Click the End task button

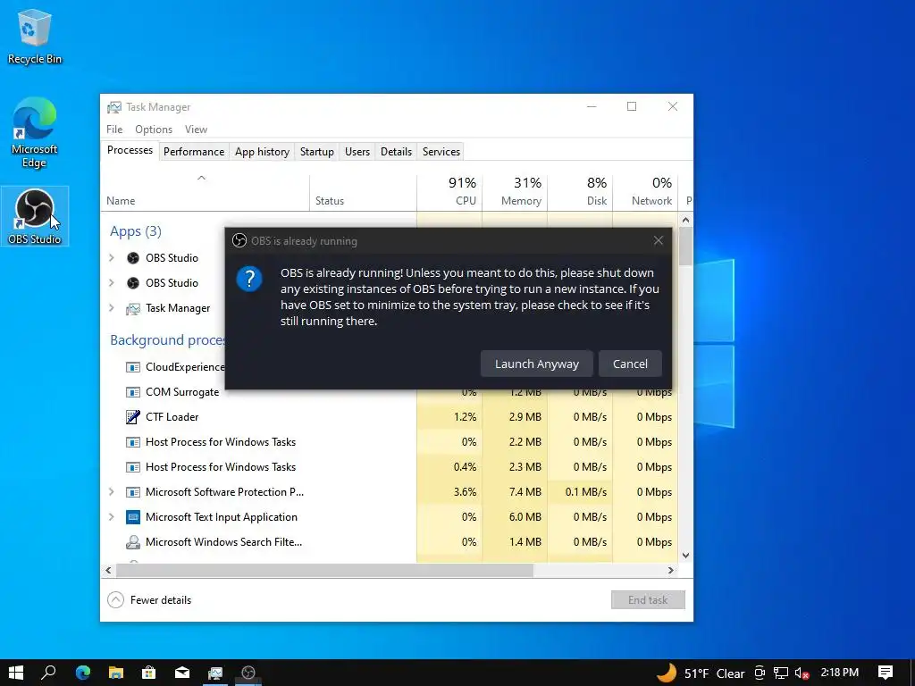click(x=648, y=599)
